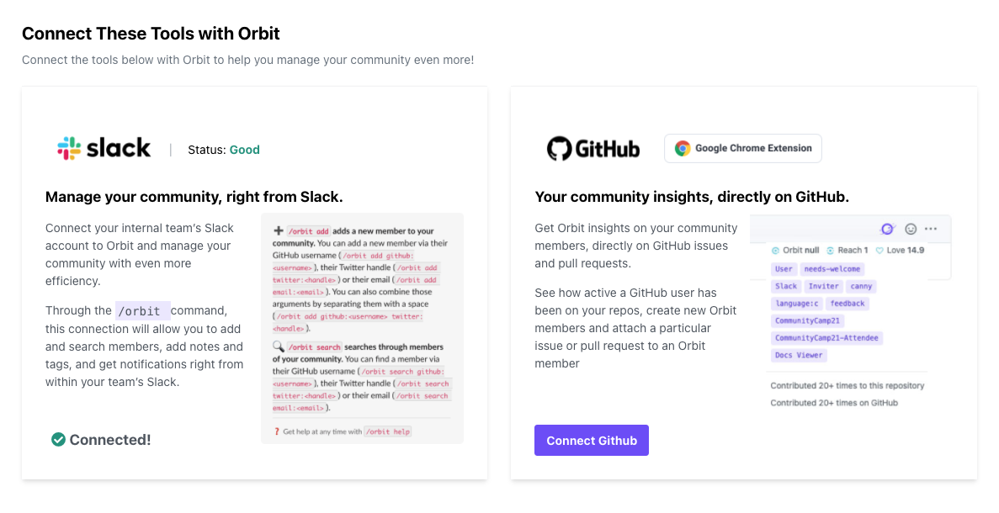Click the Orbit planet icon in GitHub preview
999x513 pixels.
[x=888, y=229]
